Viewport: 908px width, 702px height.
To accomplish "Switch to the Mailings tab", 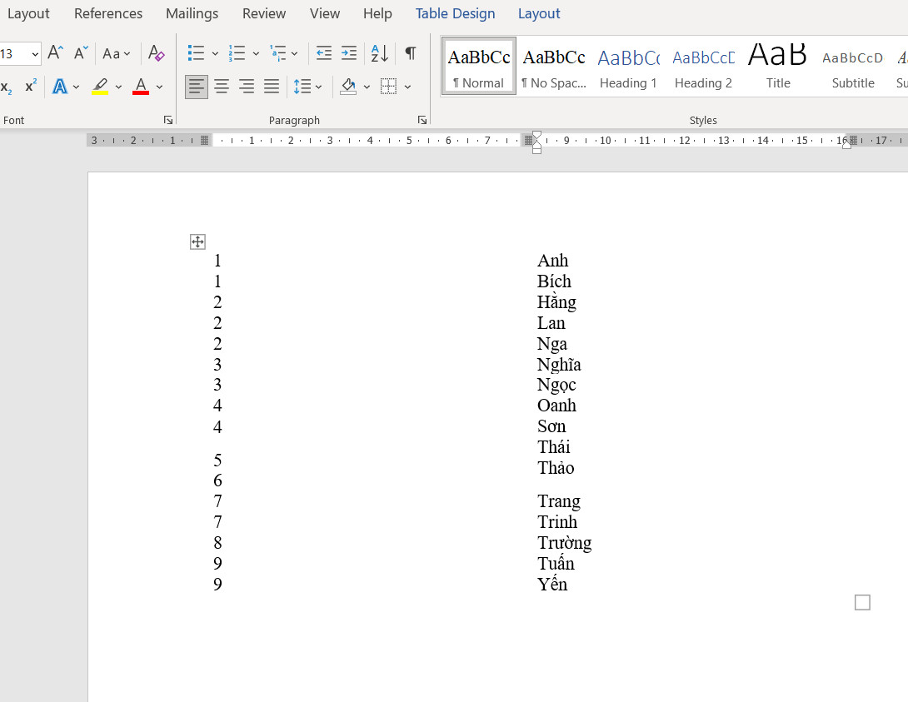I will click(x=192, y=13).
